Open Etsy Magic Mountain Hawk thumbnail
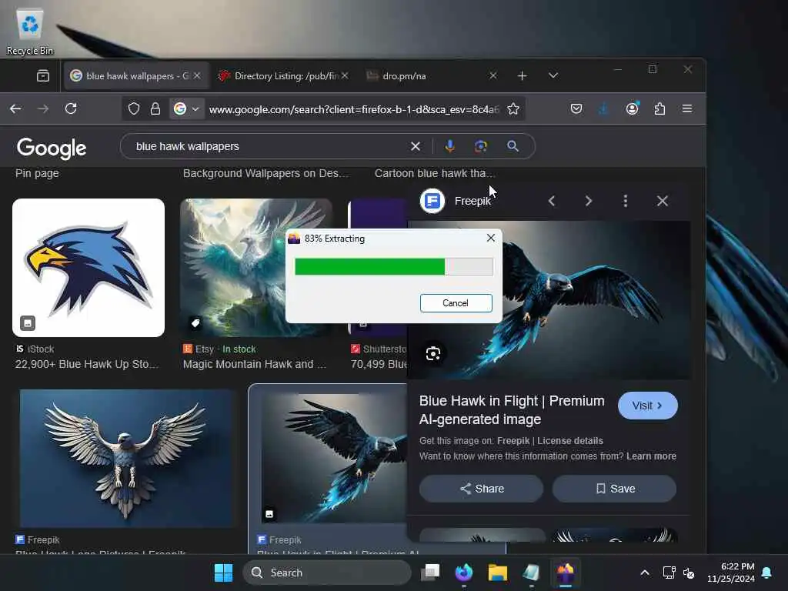 256,268
